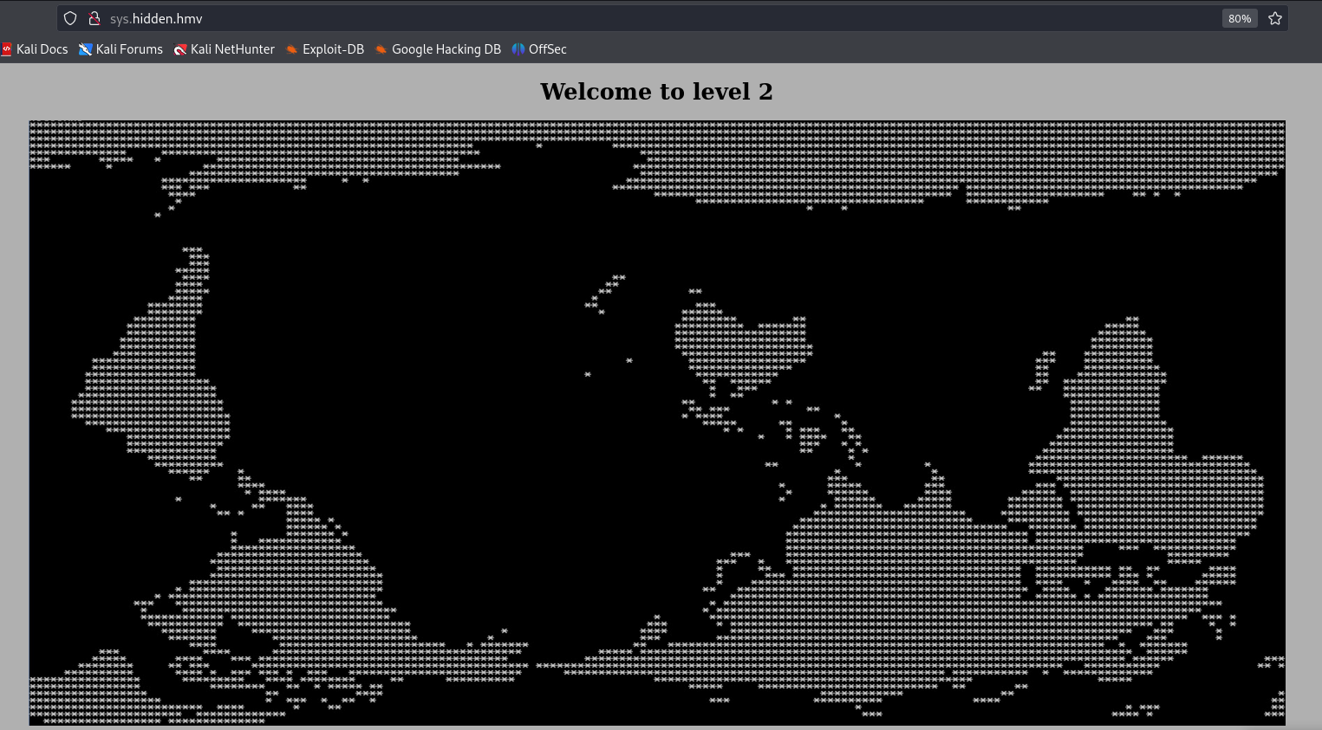Click the Google Hacking DB bug favicon

click(x=381, y=49)
